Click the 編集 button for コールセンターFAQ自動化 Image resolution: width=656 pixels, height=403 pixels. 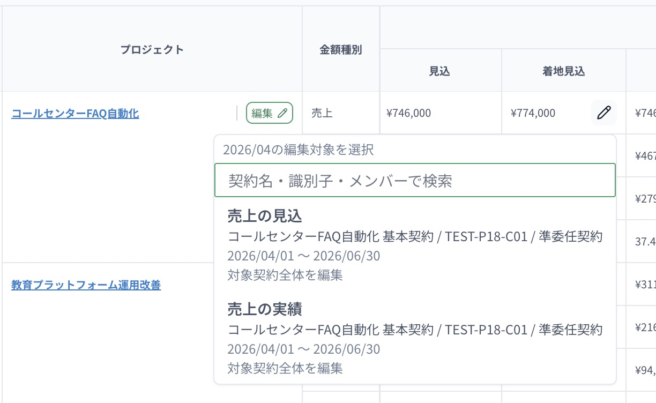[x=270, y=113]
